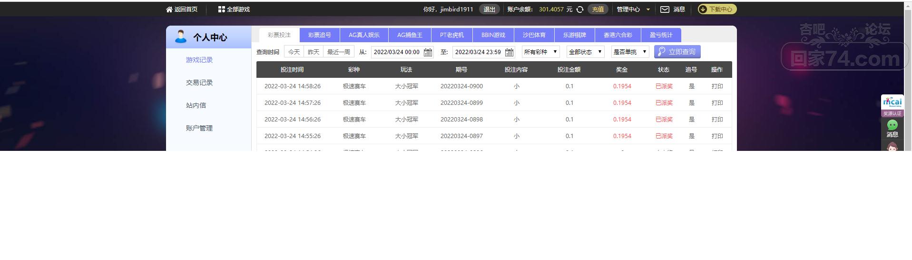Open the AG捕鱼王 tab
The height and width of the screenshot is (260, 912).
tap(410, 35)
